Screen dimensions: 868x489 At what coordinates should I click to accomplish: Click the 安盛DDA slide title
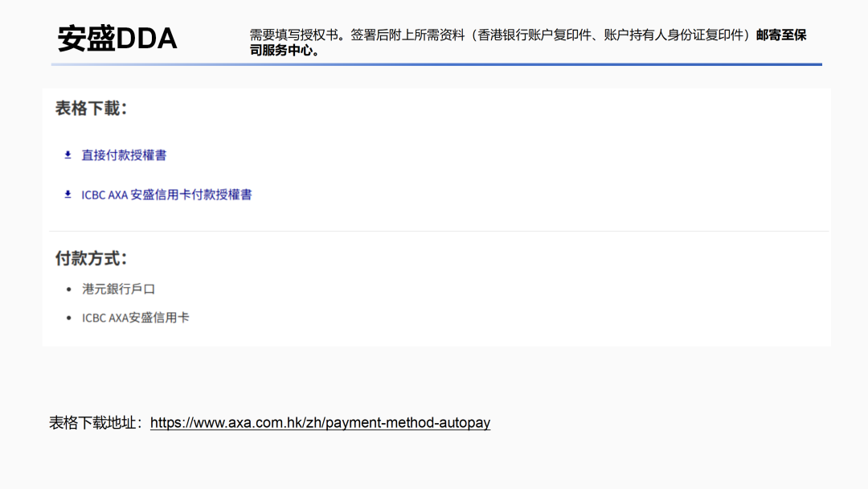[x=117, y=39]
